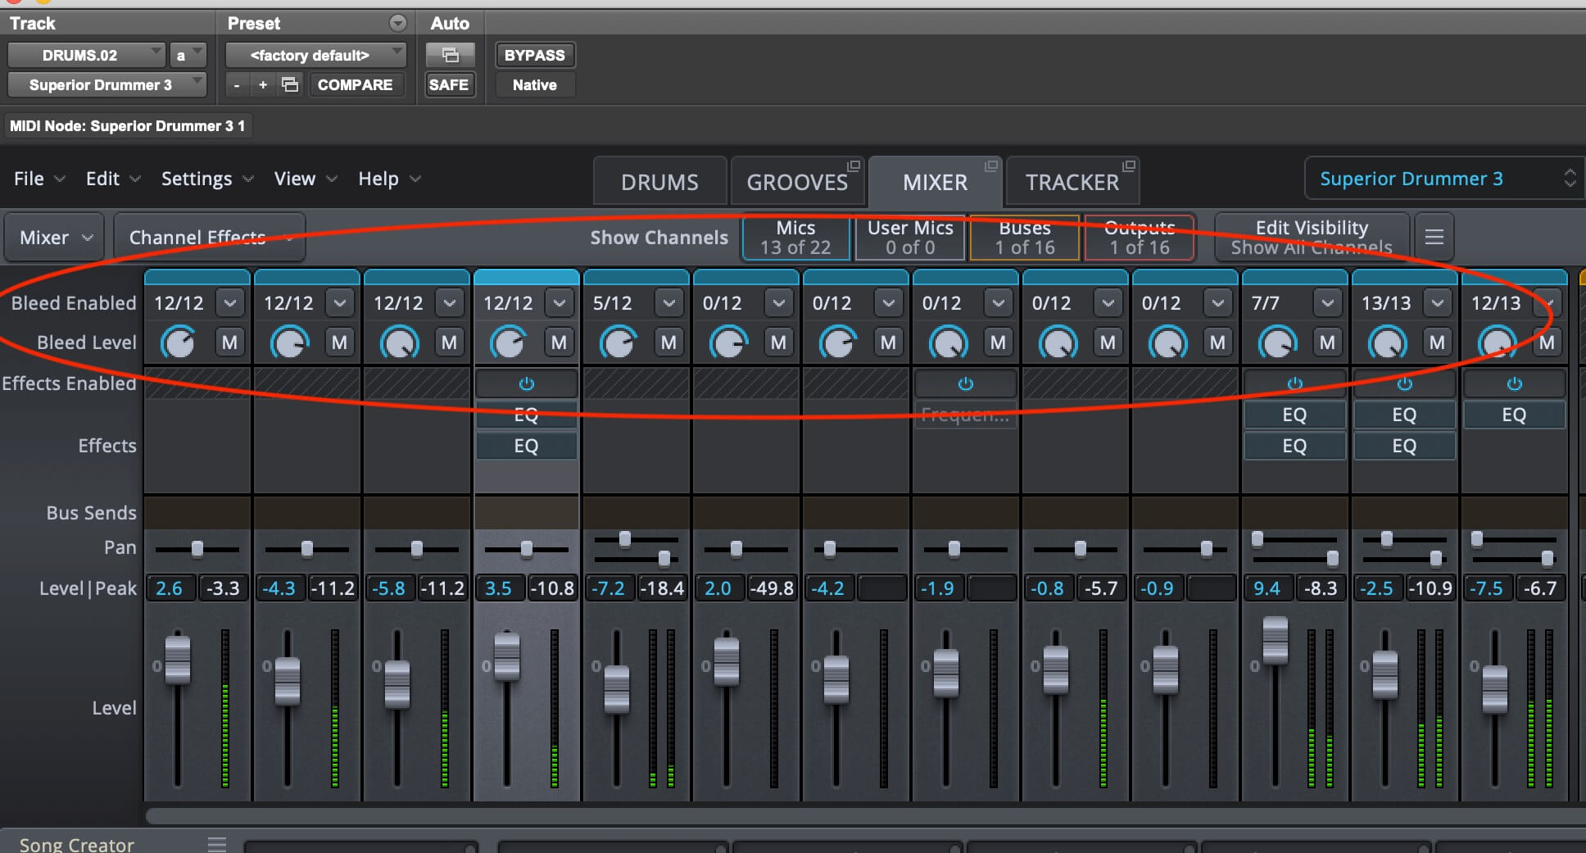Expand bleed dropdown on the 13/13 channel
The image size is (1586, 853).
click(x=1437, y=303)
